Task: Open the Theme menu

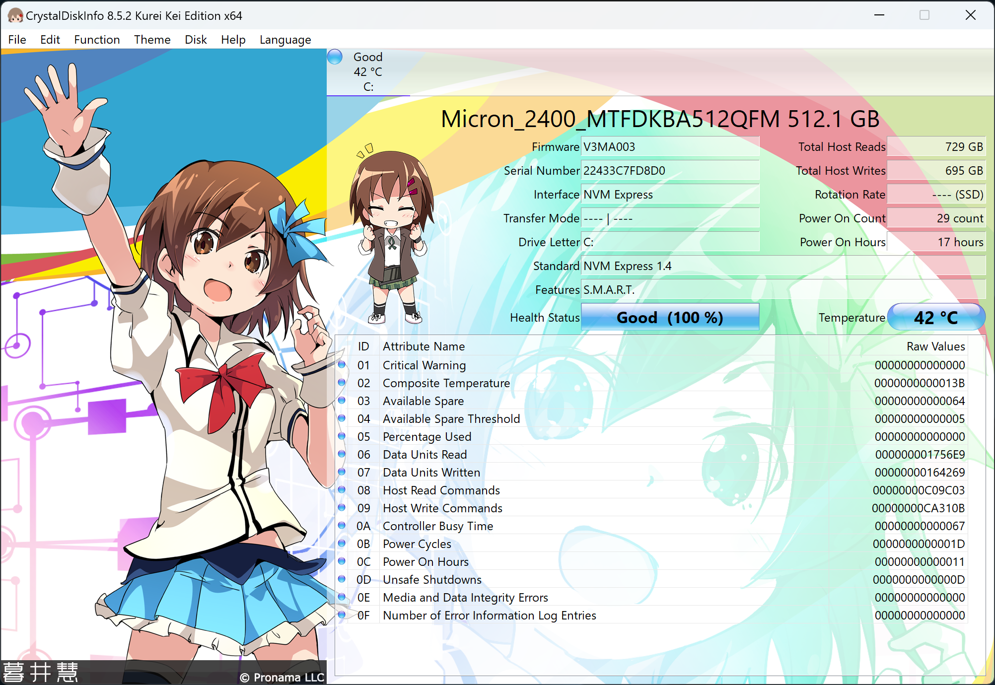Action: pyautogui.click(x=152, y=40)
